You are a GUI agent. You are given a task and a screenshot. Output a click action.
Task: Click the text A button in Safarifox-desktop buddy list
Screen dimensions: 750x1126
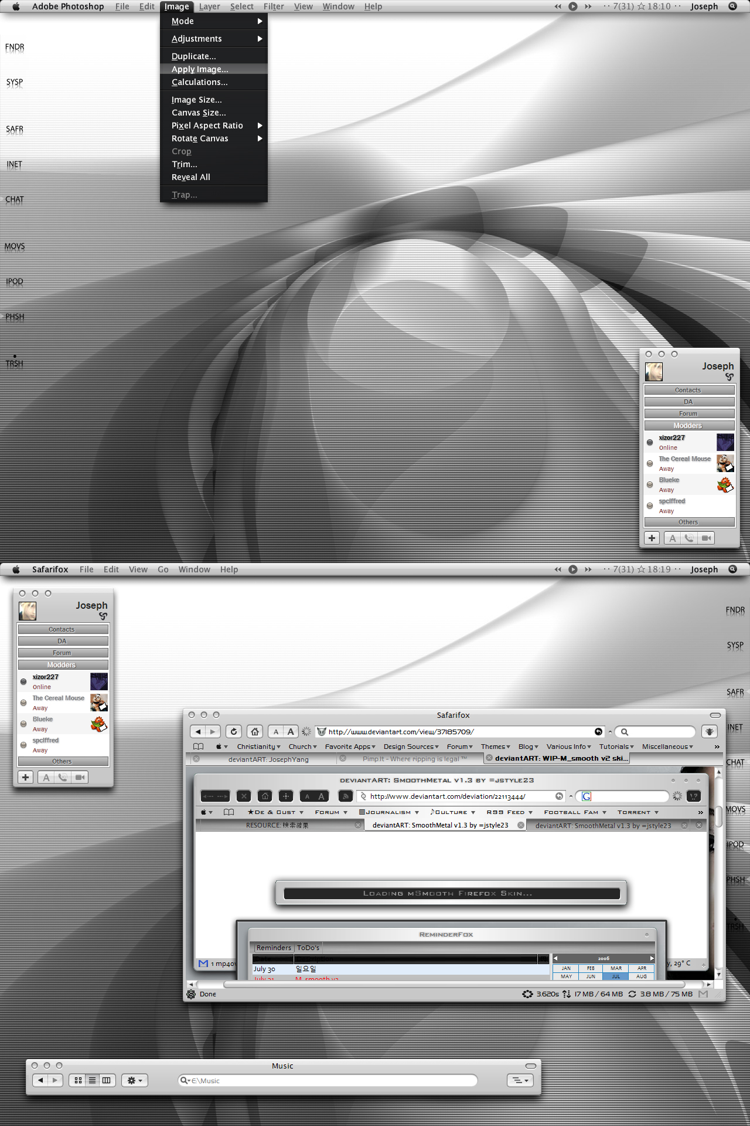[46, 777]
